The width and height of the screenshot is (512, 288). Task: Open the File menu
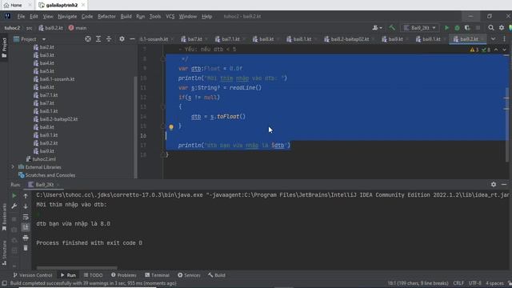[x=21, y=16]
